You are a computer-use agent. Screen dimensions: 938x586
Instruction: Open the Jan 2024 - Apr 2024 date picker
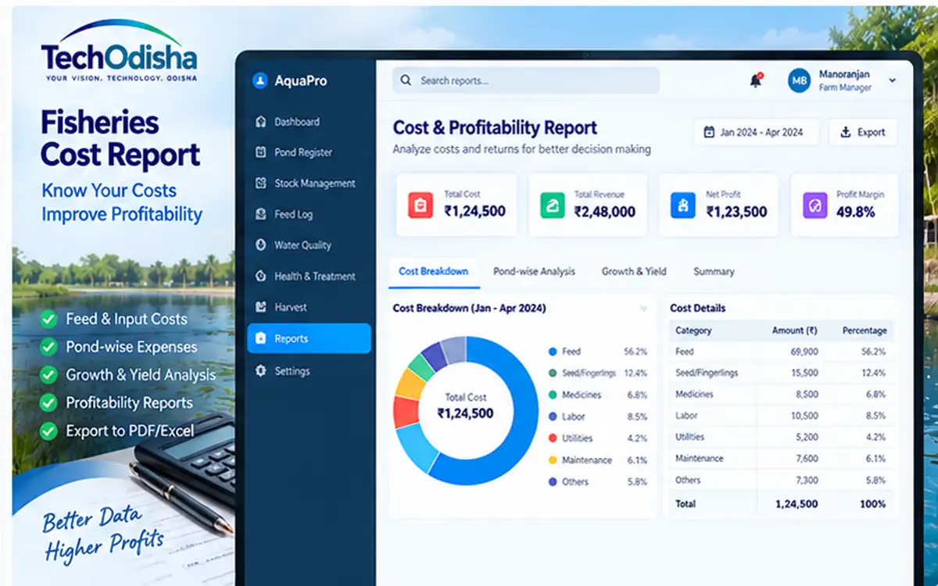tap(756, 132)
